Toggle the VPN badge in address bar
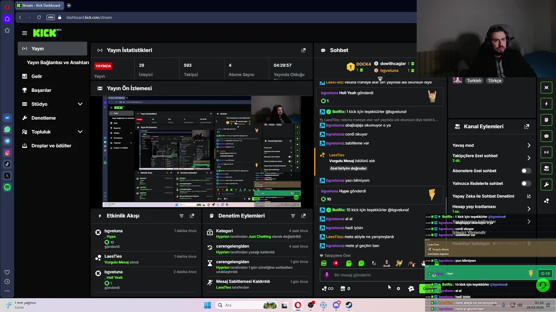556x312 pixels. [x=51, y=17]
